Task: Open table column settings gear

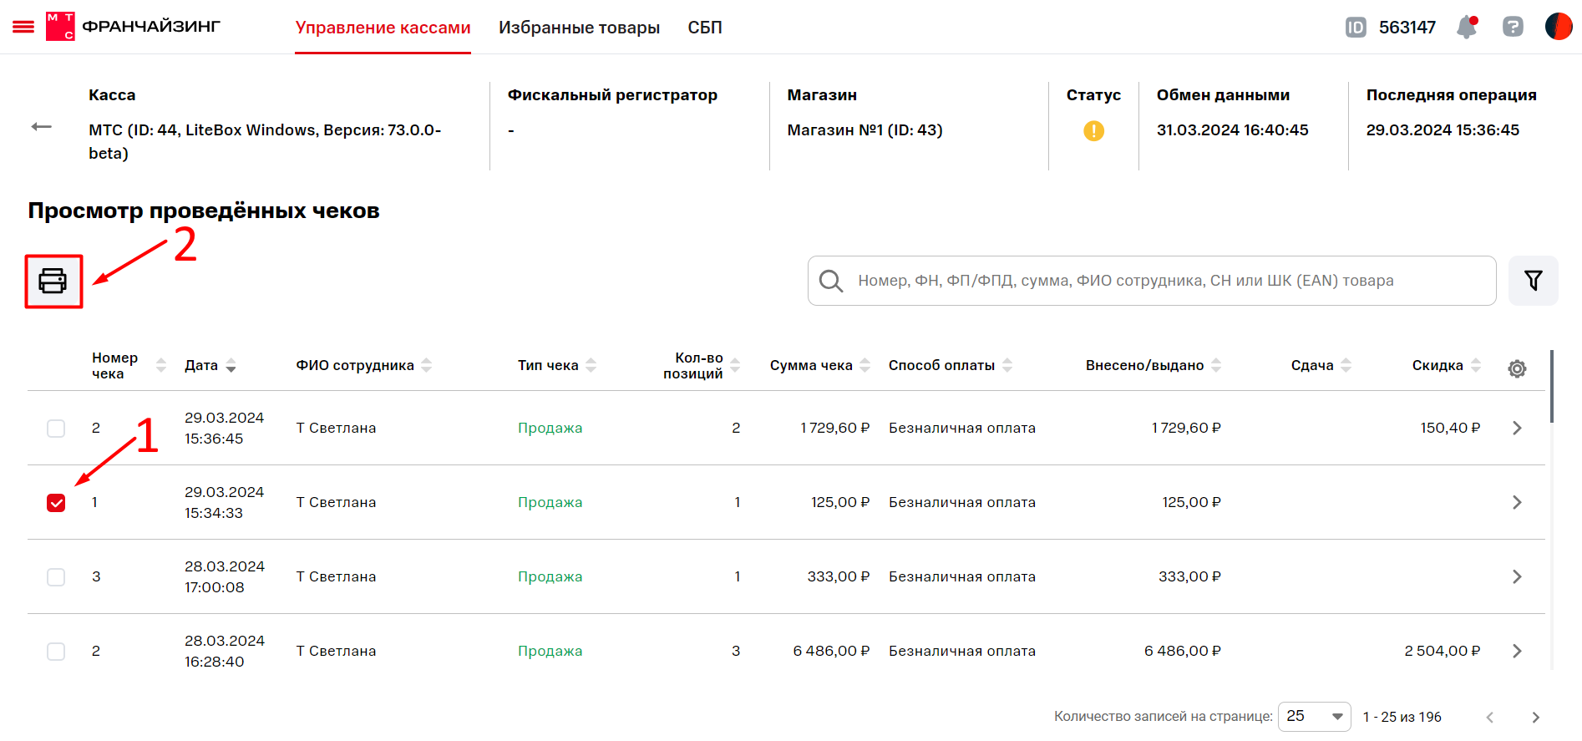Action: coord(1517,368)
